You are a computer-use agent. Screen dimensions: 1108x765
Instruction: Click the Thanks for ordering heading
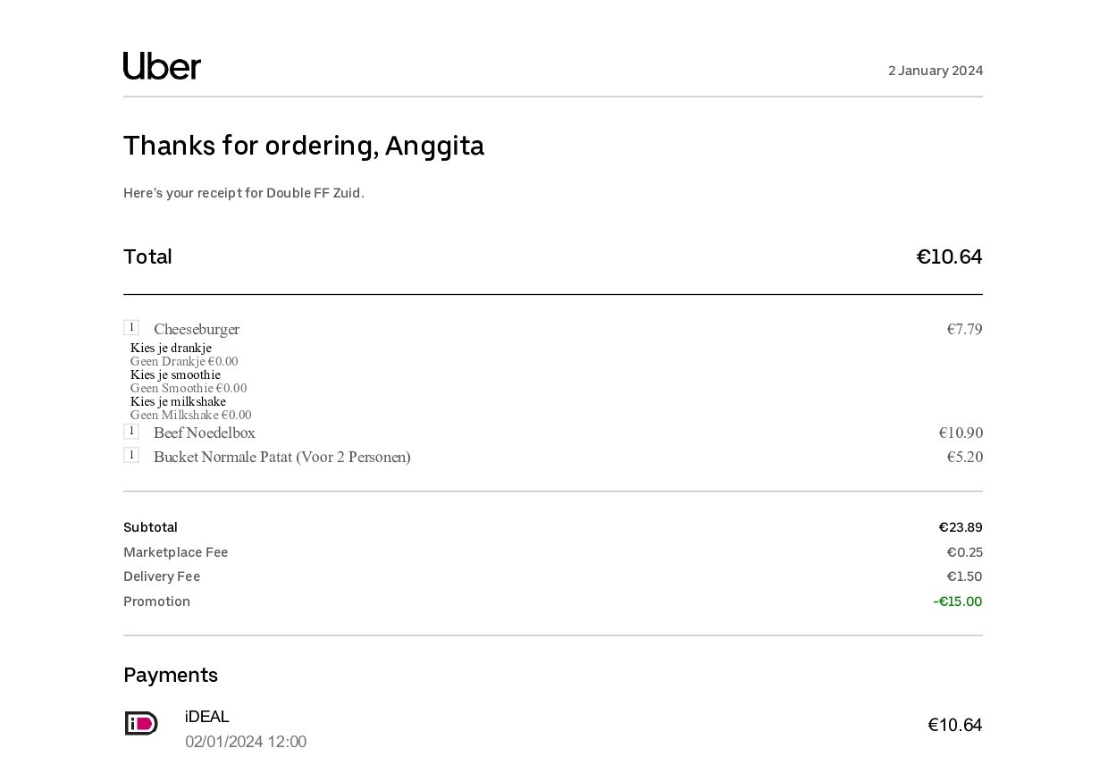(304, 146)
